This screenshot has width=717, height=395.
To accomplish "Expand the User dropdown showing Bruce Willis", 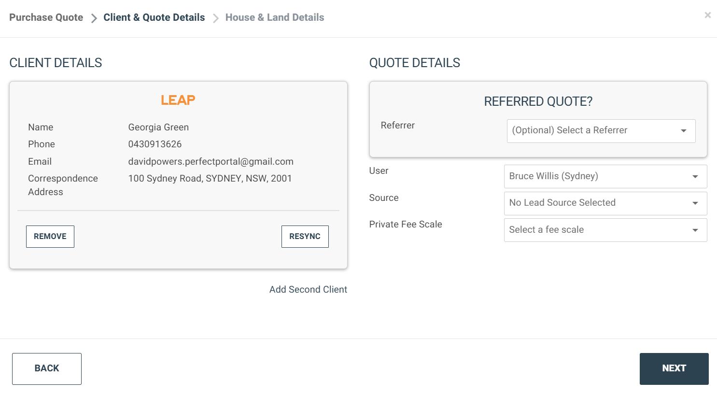I will pos(605,176).
